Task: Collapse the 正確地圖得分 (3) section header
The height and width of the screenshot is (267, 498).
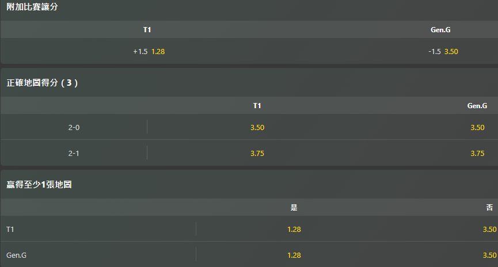Action: pyautogui.click(x=249, y=83)
